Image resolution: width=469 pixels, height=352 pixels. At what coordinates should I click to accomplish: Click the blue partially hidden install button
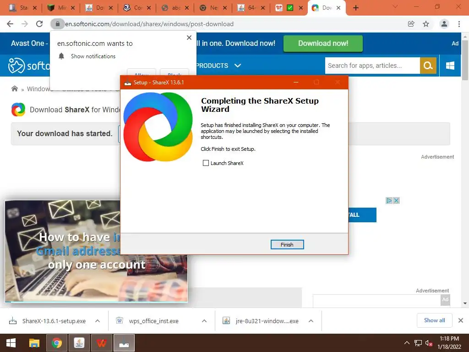tap(362, 215)
